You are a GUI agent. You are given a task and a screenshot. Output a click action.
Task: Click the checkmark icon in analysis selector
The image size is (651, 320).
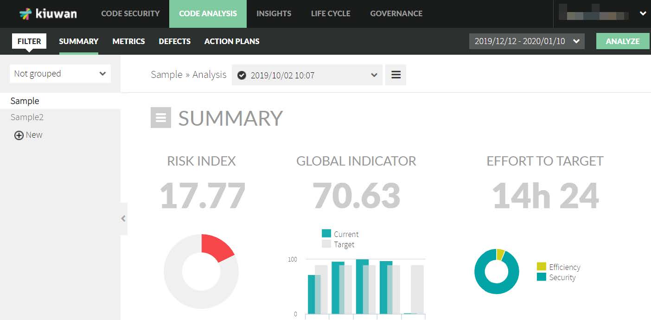(242, 75)
